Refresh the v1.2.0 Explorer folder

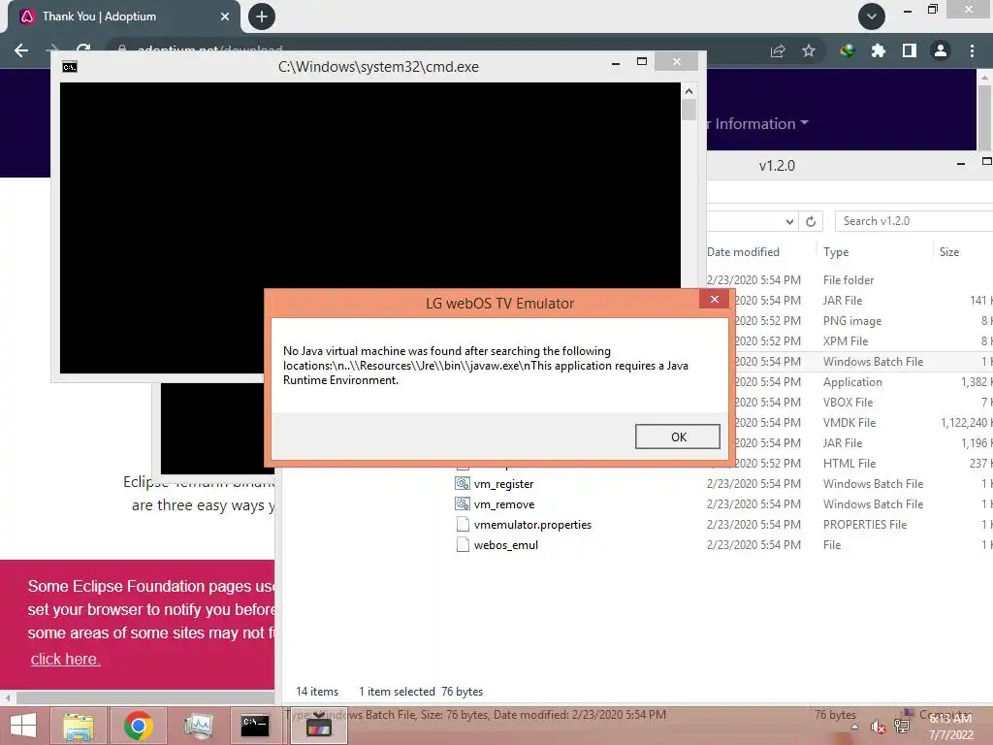click(x=811, y=221)
